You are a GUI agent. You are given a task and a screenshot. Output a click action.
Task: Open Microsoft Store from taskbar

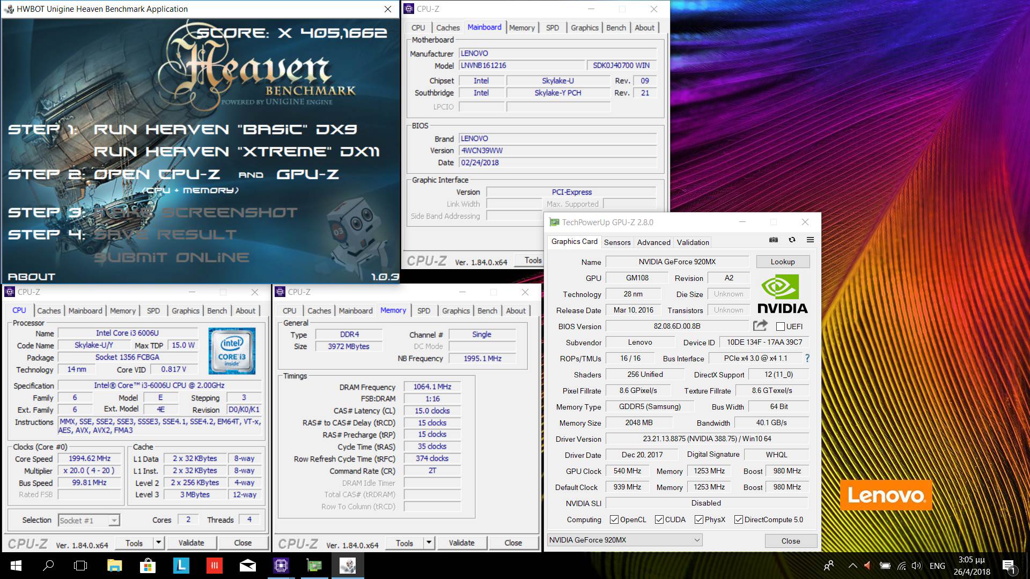(x=148, y=566)
